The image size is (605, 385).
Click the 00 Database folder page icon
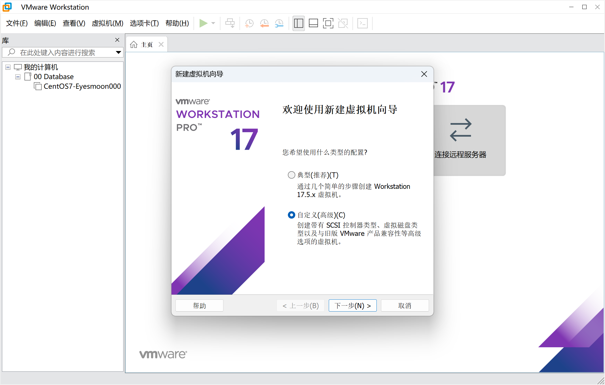(28, 77)
